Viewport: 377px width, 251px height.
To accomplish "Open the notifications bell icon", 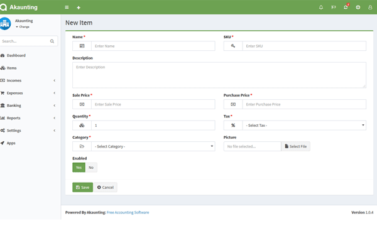I will tap(321, 8).
